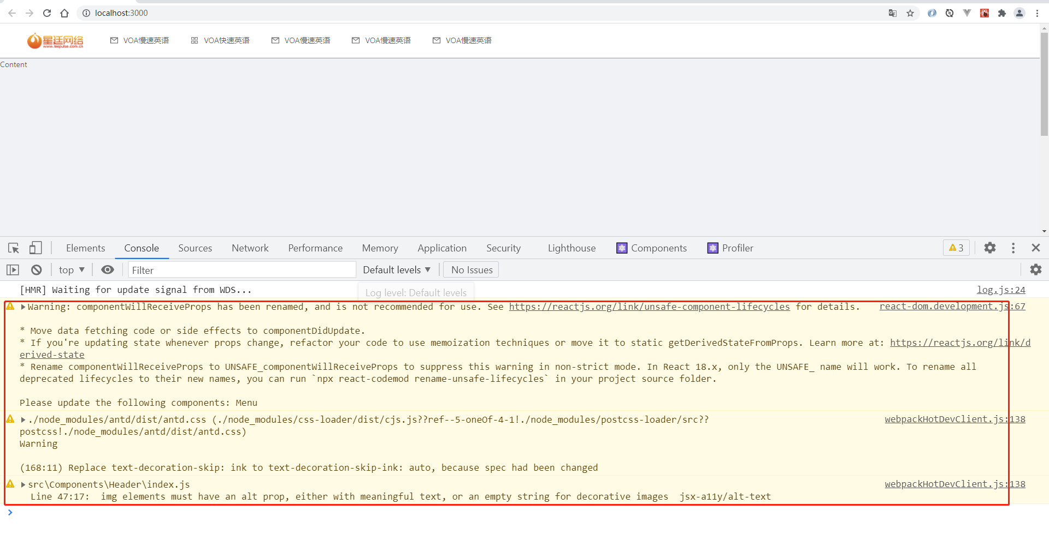The height and width of the screenshot is (540, 1049).
Task: Open the browser home page
Action: pyautogui.click(x=64, y=13)
